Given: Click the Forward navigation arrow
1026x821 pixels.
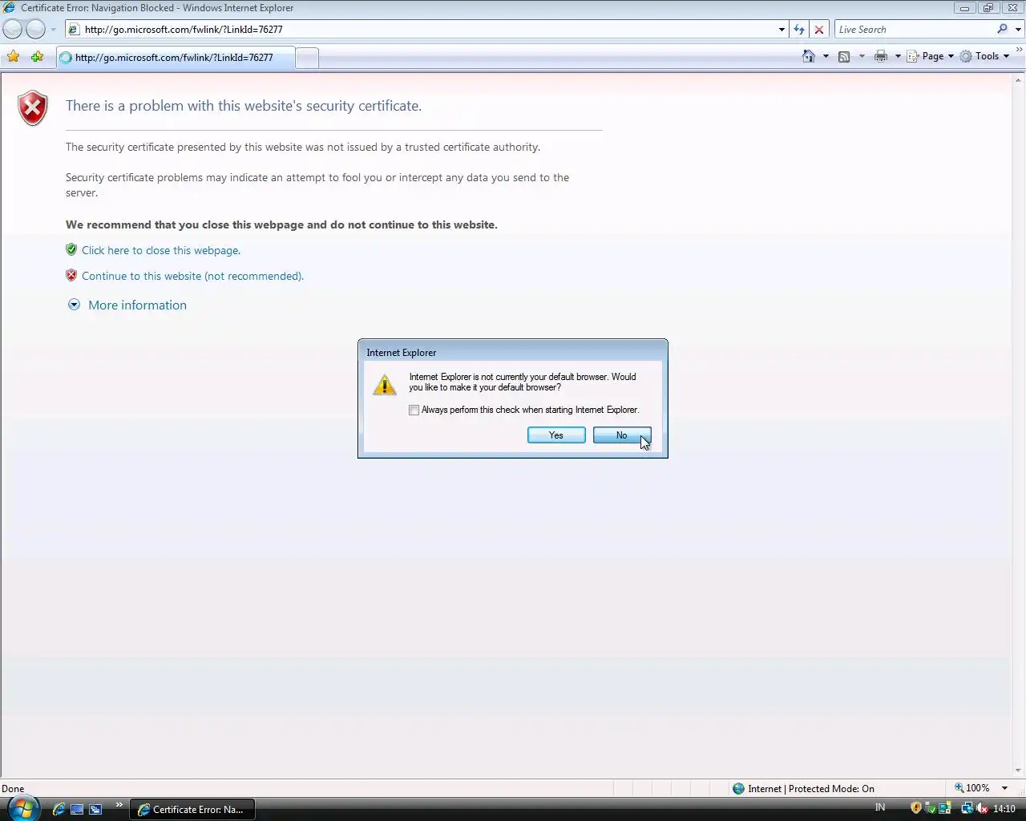Looking at the screenshot, I should tap(36, 30).
